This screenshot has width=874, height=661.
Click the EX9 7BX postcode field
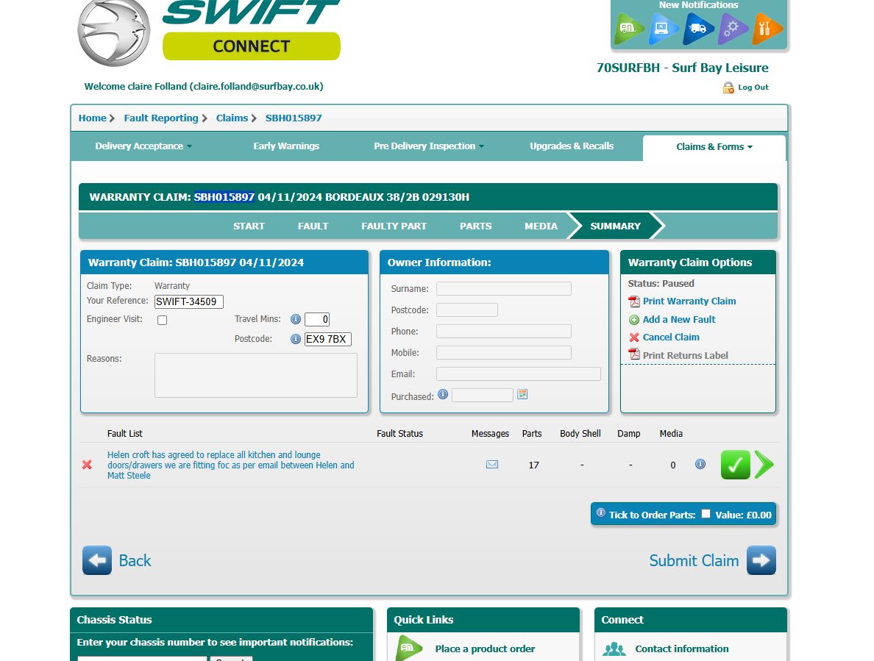tap(328, 339)
